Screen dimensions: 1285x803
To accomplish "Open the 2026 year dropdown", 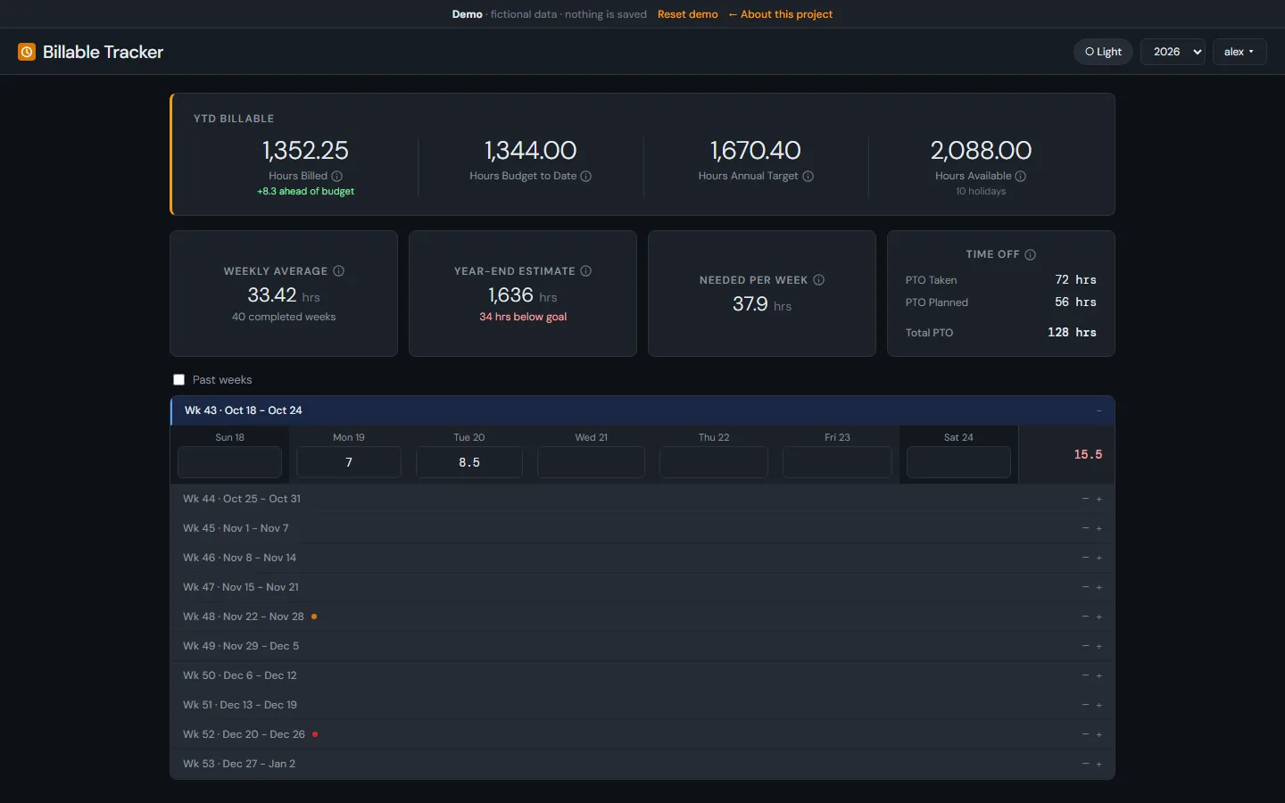I will click(1173, 52).
